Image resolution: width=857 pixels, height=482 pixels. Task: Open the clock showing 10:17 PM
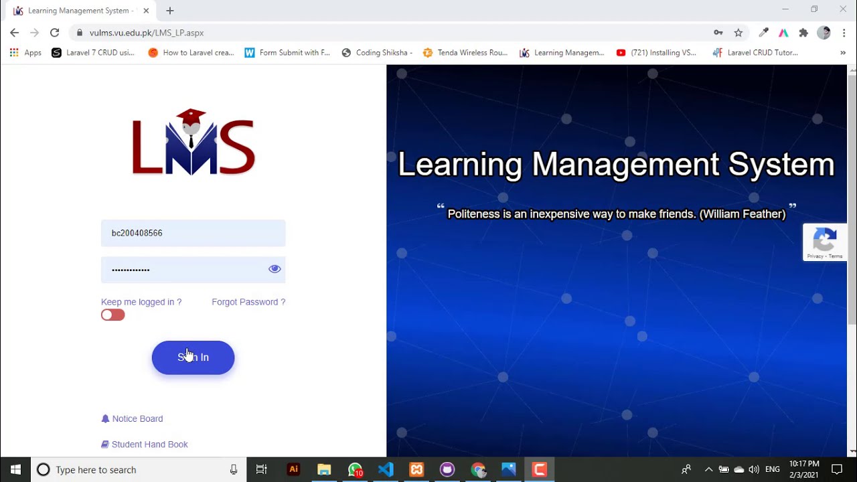[x=804, y=470]
